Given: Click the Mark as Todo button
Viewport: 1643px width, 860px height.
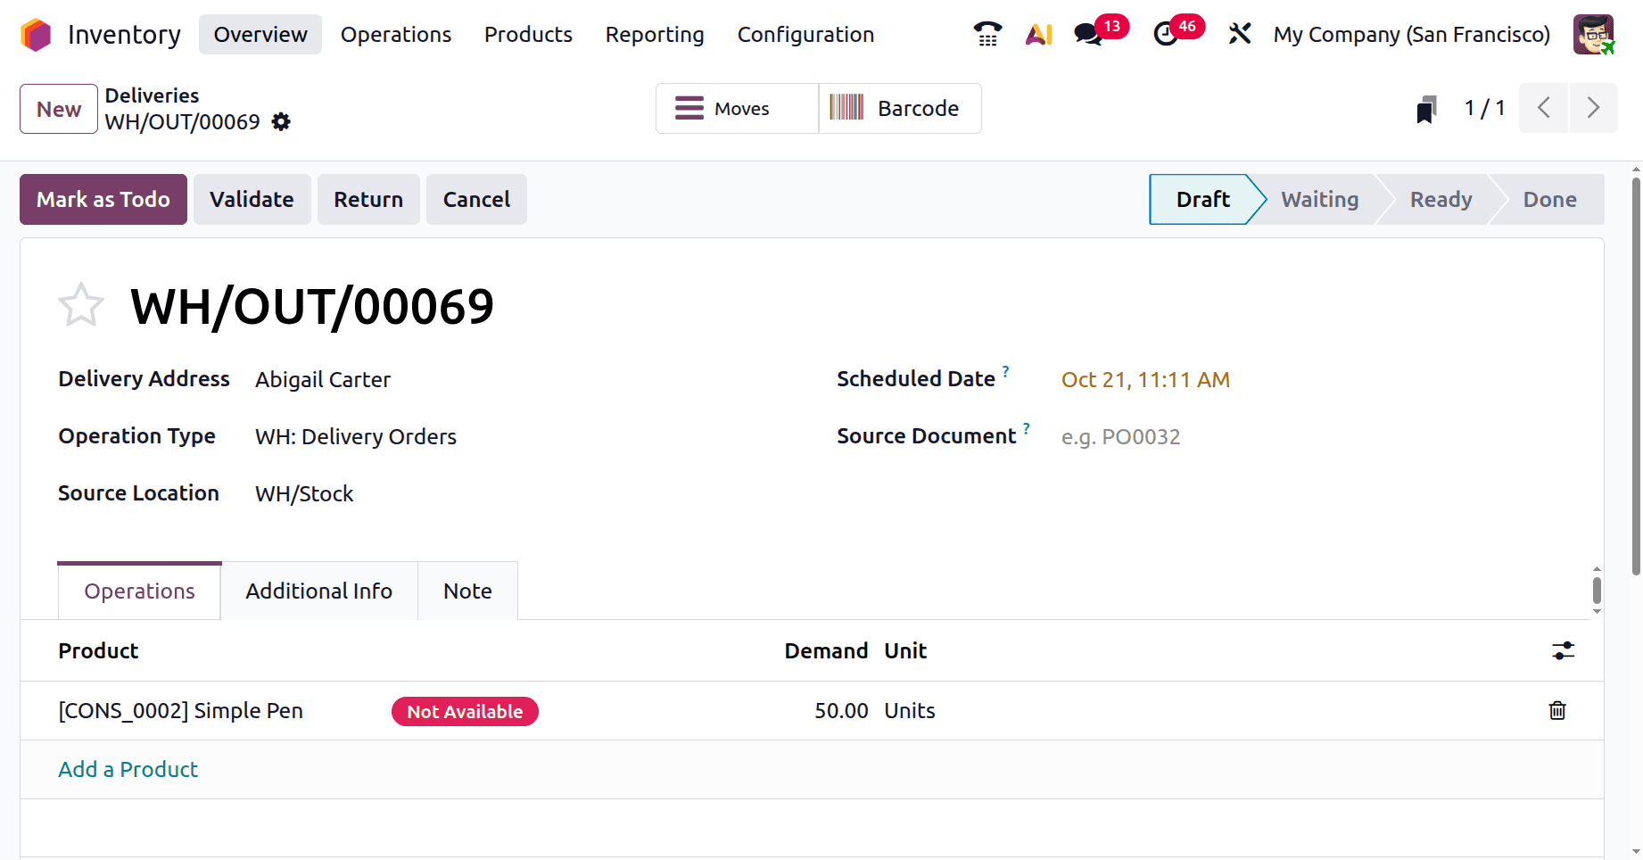Looking at the screenshot, I should pyautogui.click(x=103, y=200).
